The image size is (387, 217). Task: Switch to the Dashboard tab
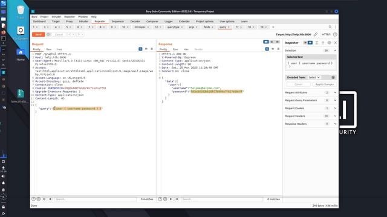point(39,22)
